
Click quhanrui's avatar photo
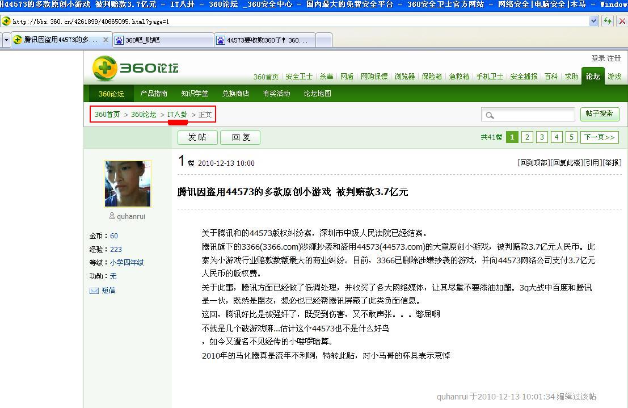[128, 183]
